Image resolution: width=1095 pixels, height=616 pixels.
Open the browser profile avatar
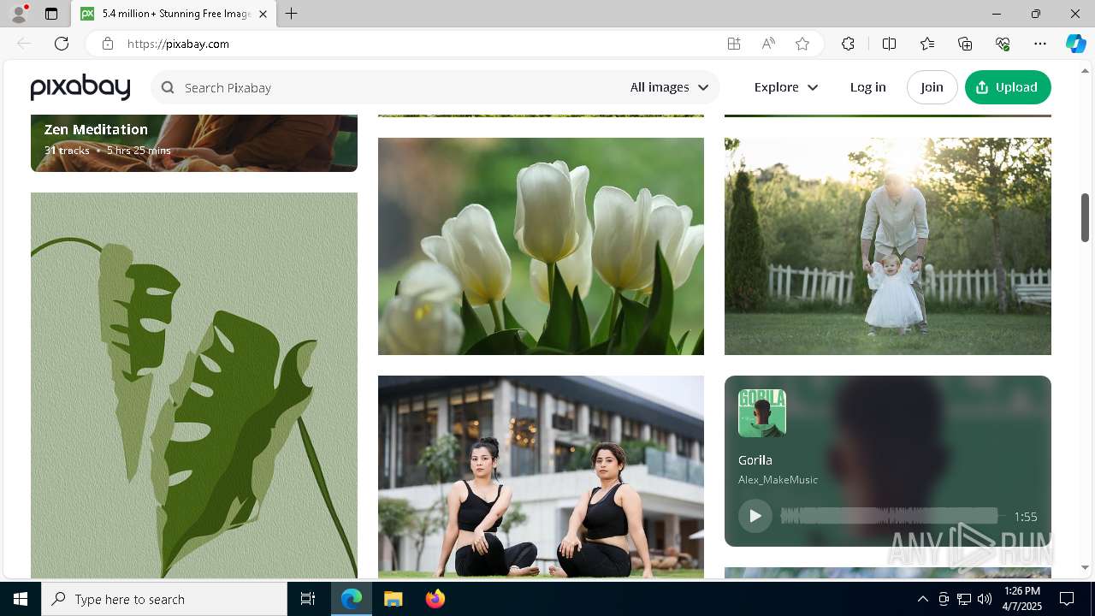[x=19, y=14]
